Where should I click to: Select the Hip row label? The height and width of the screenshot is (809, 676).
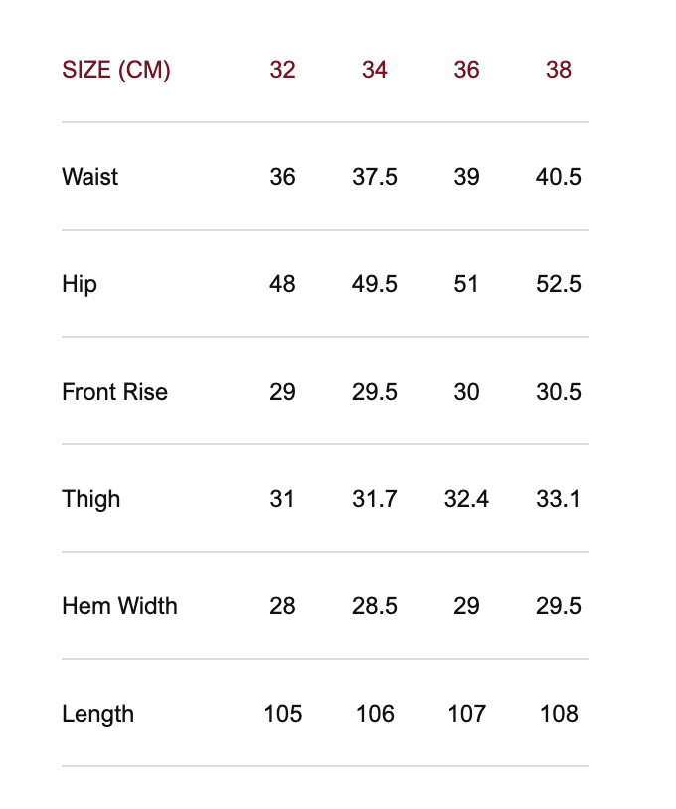click(80, 284)
